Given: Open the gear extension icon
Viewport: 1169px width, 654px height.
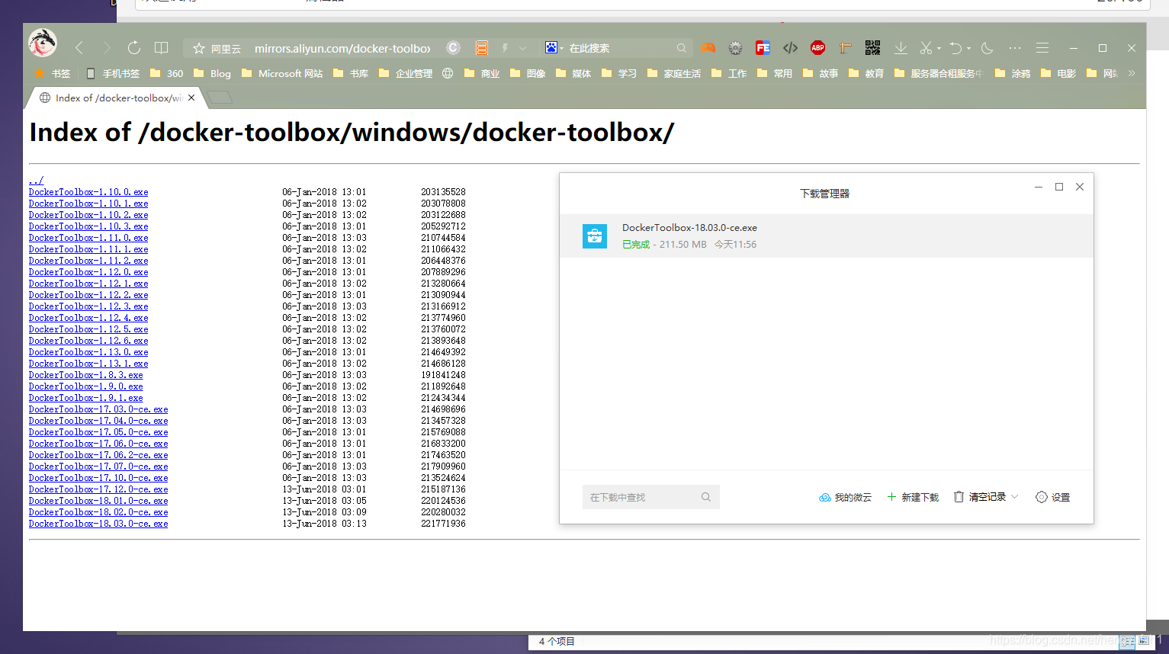Looking at the screenshot, I should point(735,48).
